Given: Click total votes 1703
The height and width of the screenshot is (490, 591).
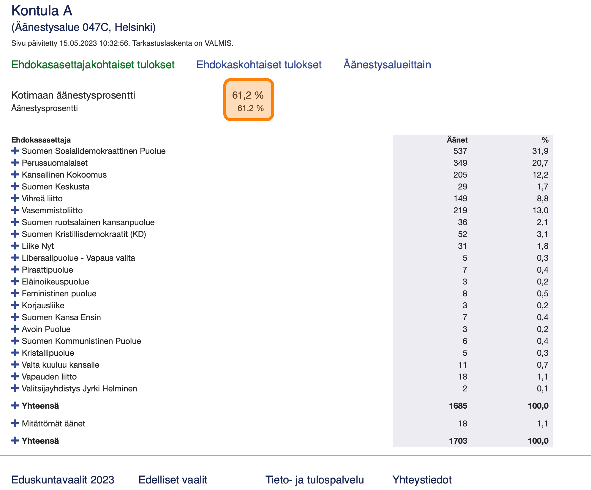Looking at the screenshot, I should 458,441.
